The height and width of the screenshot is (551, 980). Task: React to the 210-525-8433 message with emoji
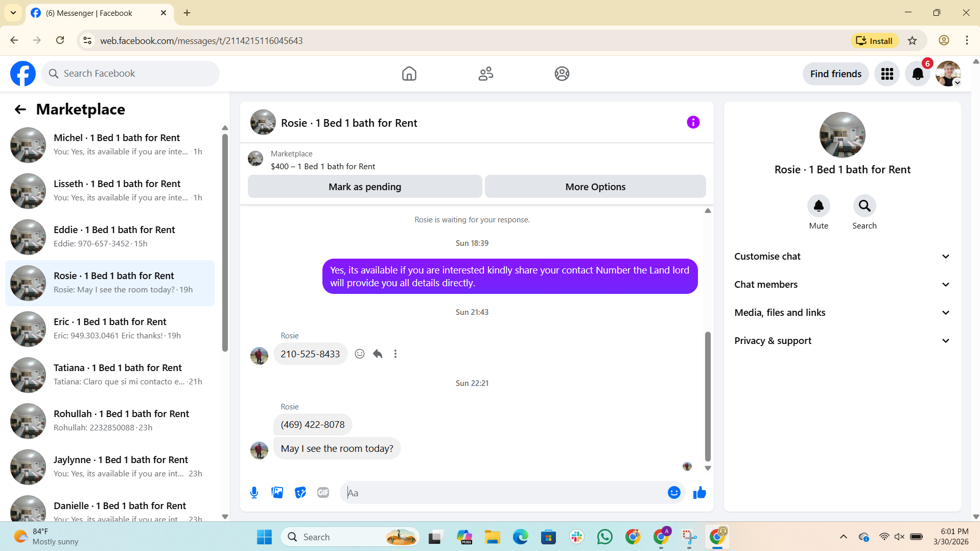point(360,354)
